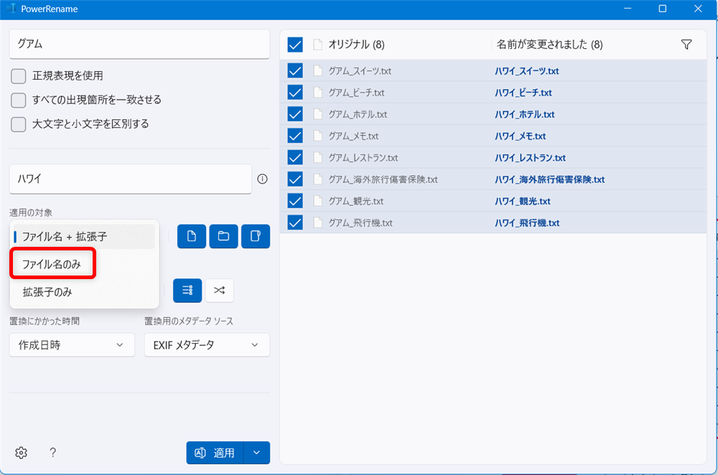Uncheck the グアム_メモ.txt row checkbox
This screenshot has width=718, height=475.
294,136
